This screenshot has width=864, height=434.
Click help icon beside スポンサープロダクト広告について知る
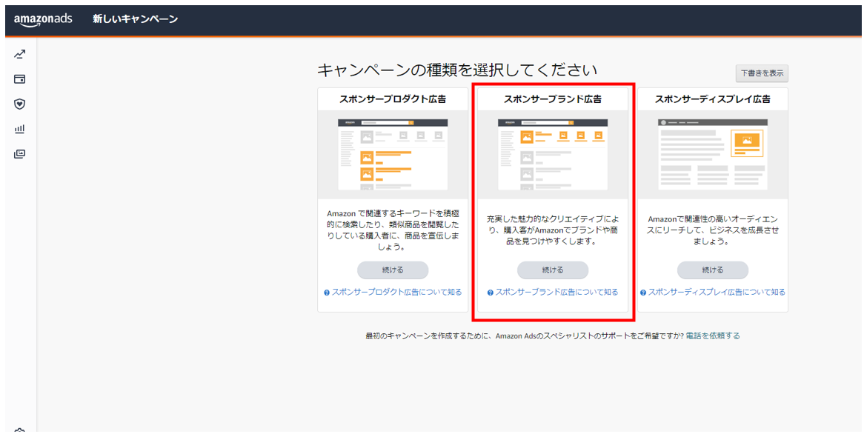coord(327,293)
